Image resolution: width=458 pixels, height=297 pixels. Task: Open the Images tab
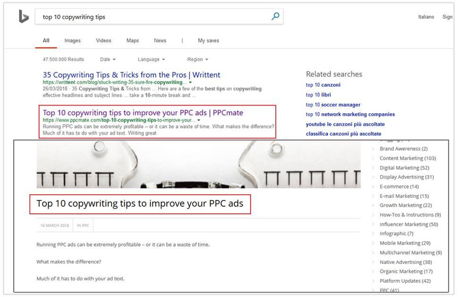pyautogui.click(x=72, y=41)
